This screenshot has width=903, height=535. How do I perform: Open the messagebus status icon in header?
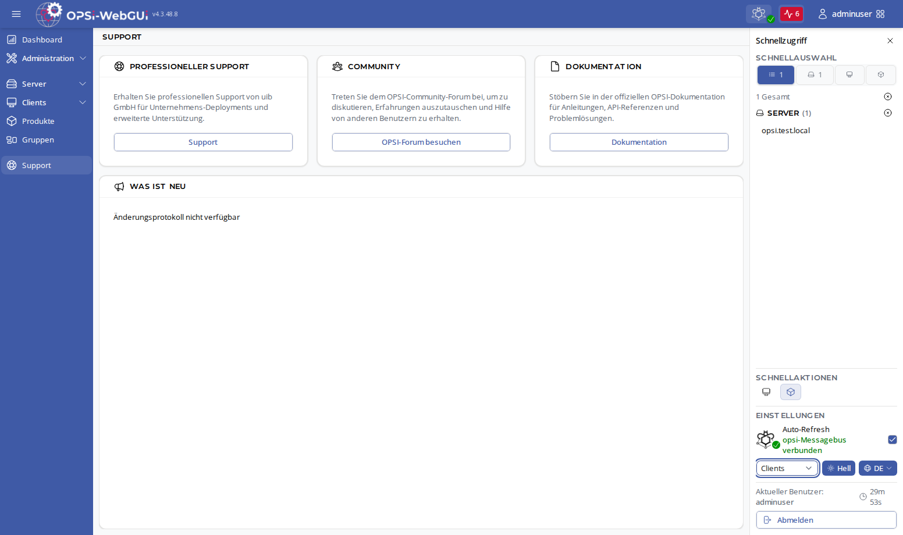(x=759, y=14)
